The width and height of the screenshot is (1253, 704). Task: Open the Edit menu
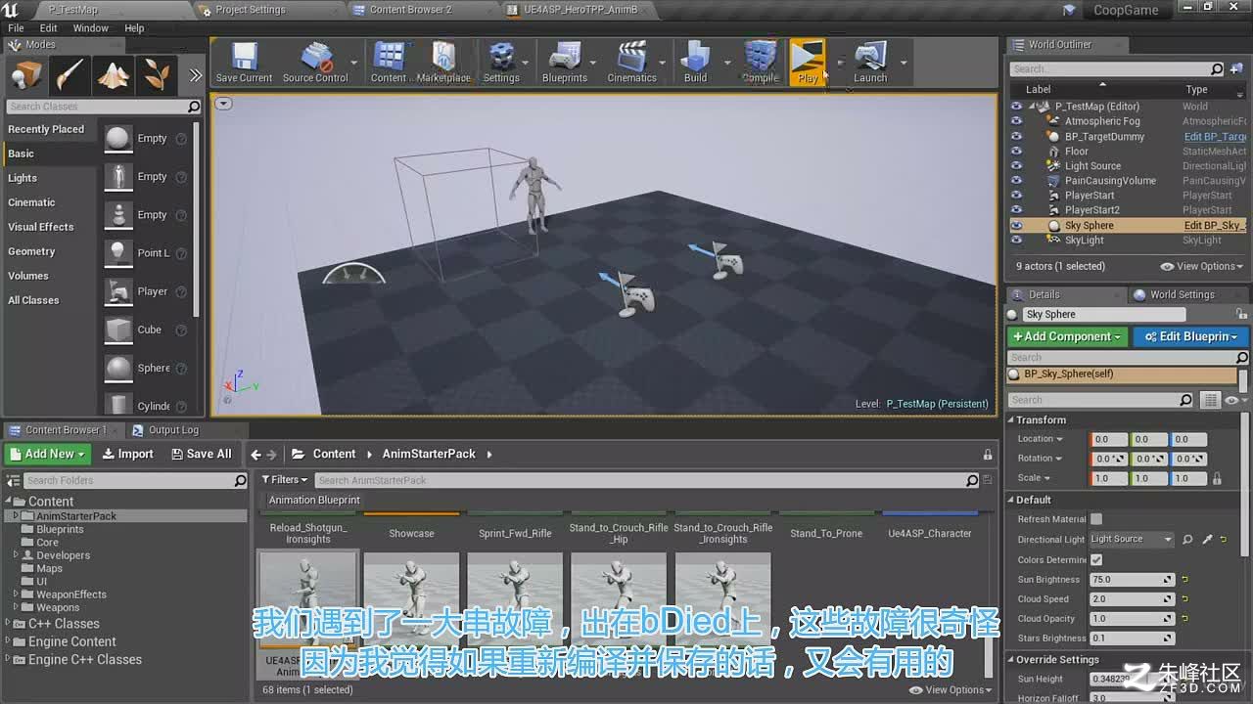tap(48, 28)
